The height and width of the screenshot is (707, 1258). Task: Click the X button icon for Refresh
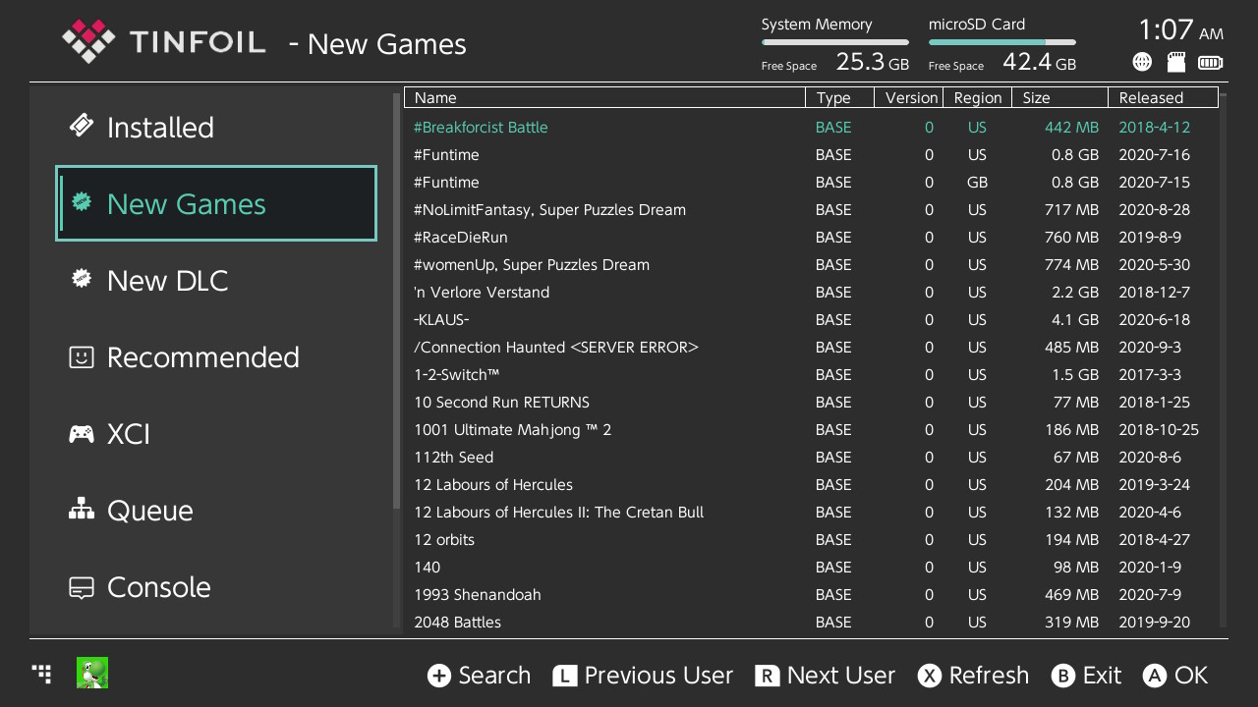coord(929,676)
